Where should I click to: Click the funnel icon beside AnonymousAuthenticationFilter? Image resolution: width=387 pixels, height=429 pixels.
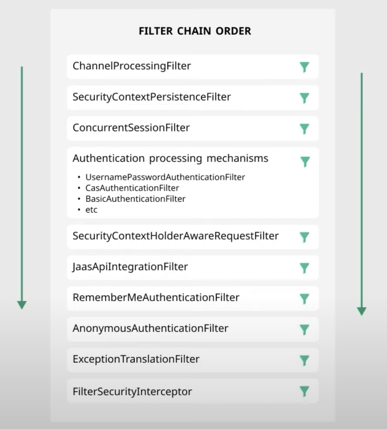304,329
